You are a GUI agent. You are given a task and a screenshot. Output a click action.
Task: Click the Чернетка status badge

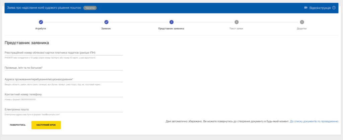(90, 8)
